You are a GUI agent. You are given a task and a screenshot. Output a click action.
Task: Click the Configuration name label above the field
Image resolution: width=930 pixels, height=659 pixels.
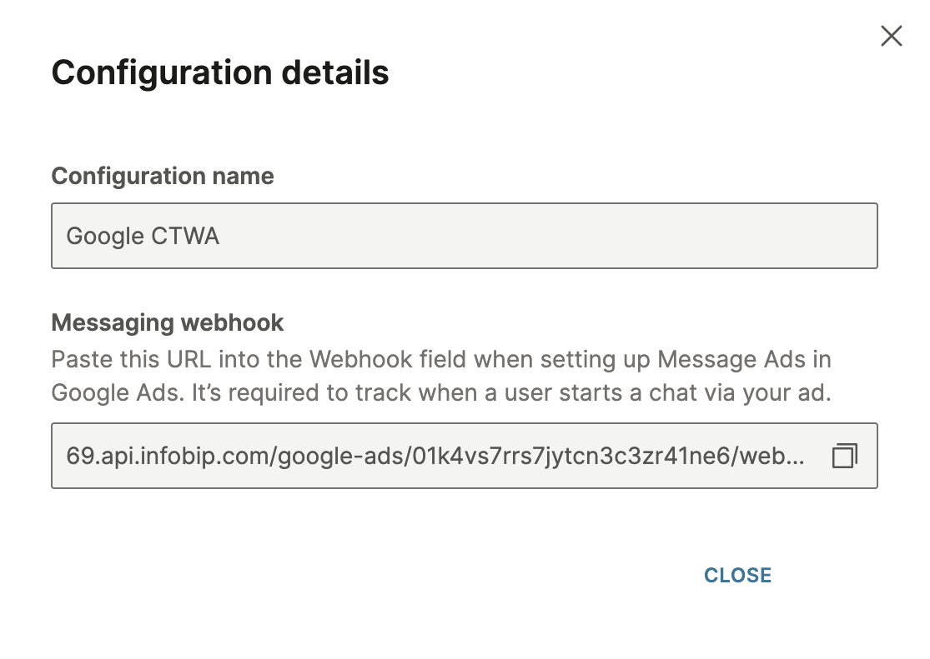click(163, 176)
